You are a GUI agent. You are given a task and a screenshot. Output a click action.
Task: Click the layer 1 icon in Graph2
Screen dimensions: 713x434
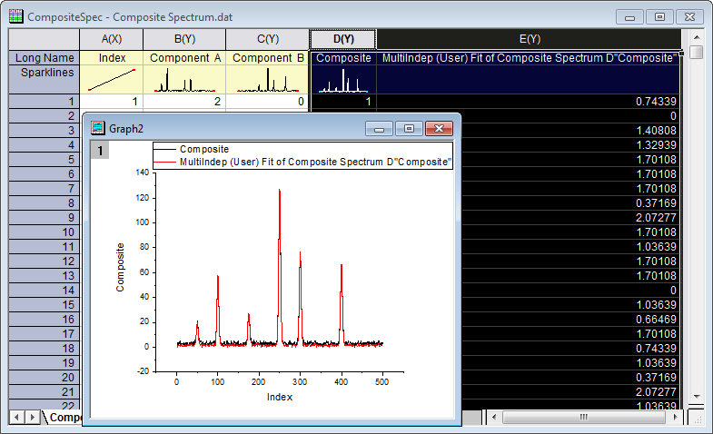(x=99, y=151)
